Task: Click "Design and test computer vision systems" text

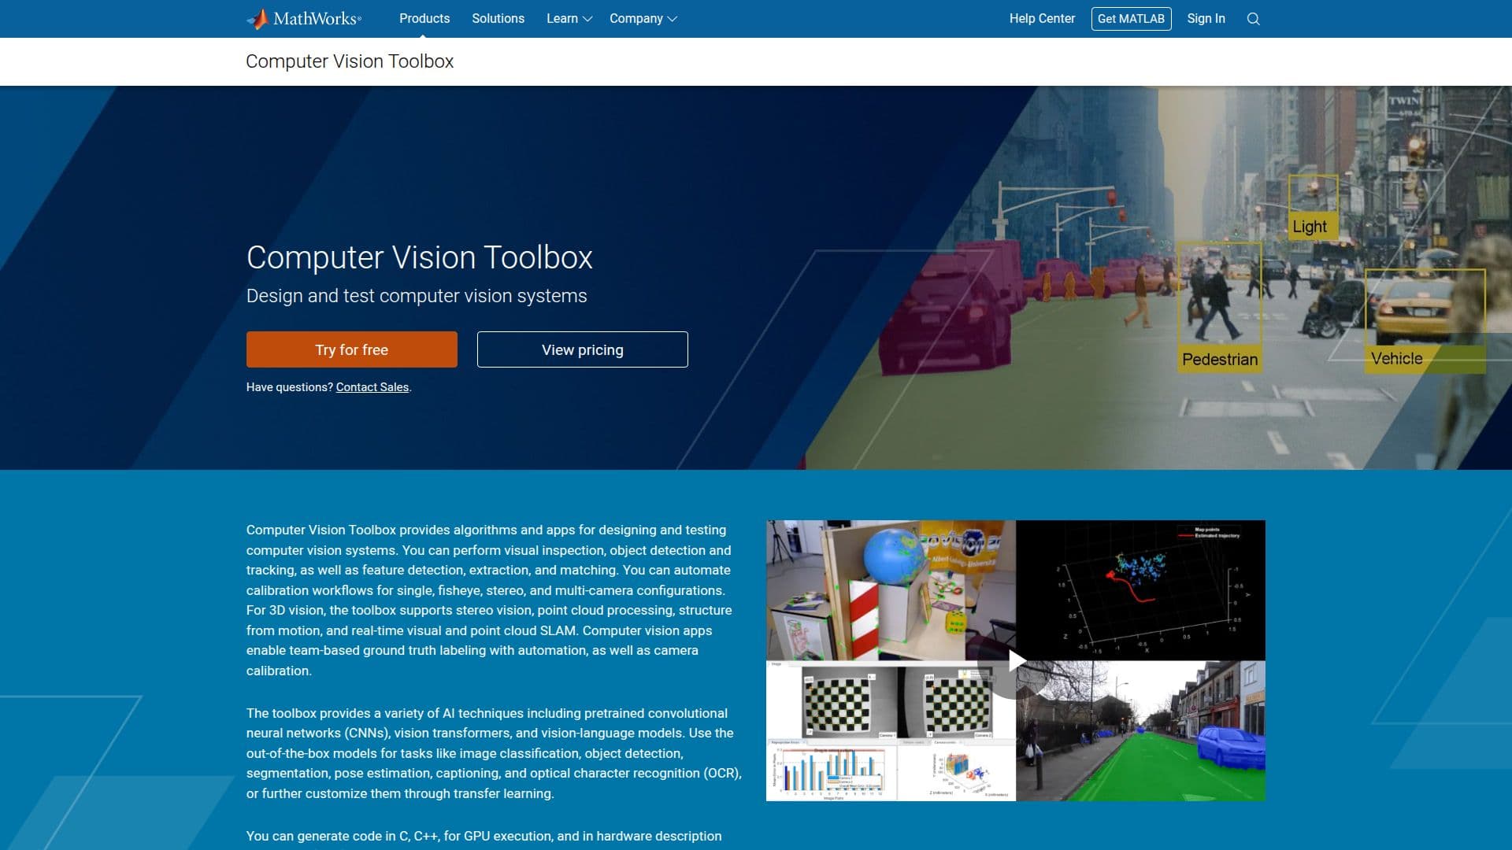Action: pos(417,296)
